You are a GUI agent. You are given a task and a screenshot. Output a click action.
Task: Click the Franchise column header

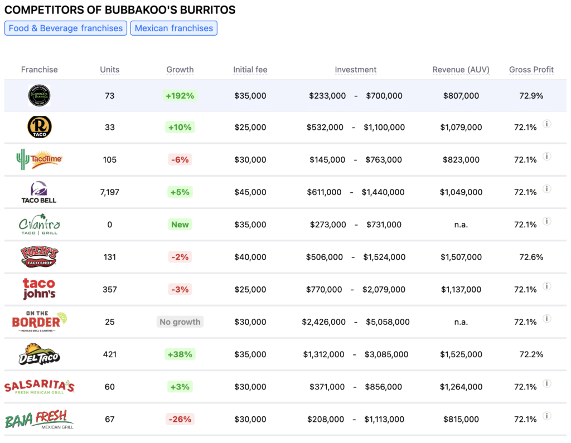(40, 70)
